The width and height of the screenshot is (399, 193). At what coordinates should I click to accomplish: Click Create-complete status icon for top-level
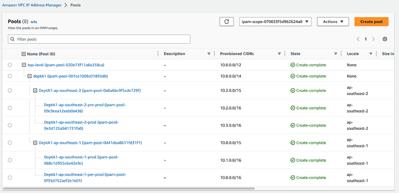click(x=293, y=65)
